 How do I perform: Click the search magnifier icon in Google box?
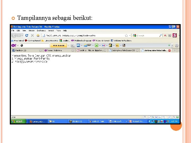coord(161,35)
